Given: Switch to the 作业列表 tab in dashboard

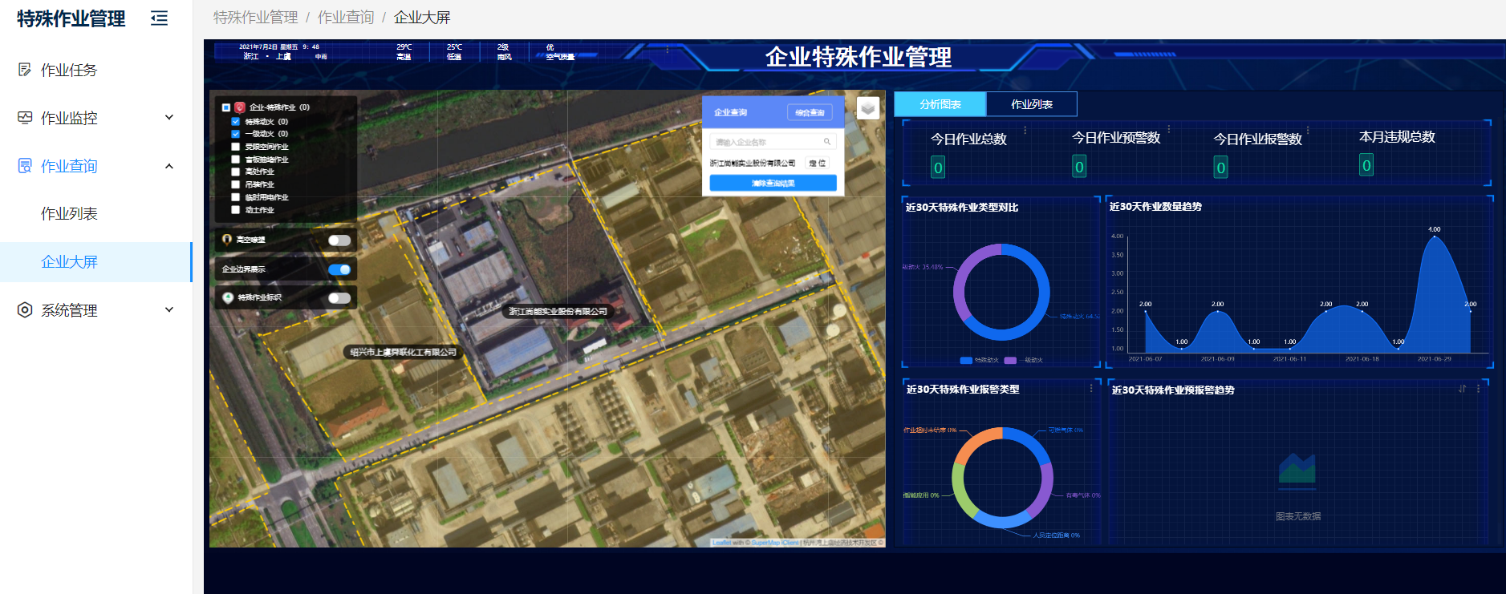Looking at the screenshot, I should [1031, 104].
